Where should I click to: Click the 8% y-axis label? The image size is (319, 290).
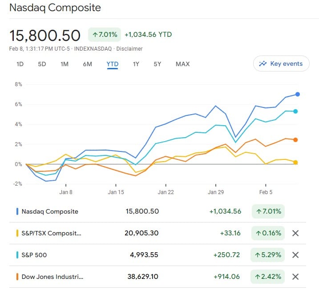tap(18, 84)
